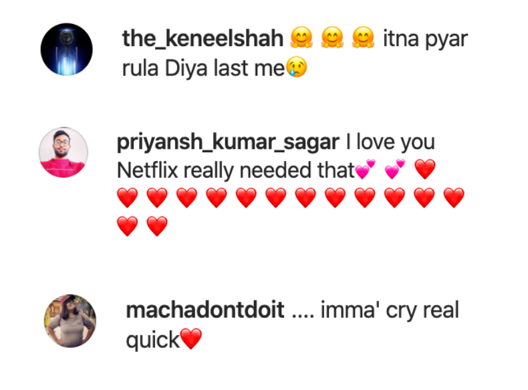Click the last heart in the twelve-heart row
Viewport: 528px width, 390px height.
[x=454, y=198]
